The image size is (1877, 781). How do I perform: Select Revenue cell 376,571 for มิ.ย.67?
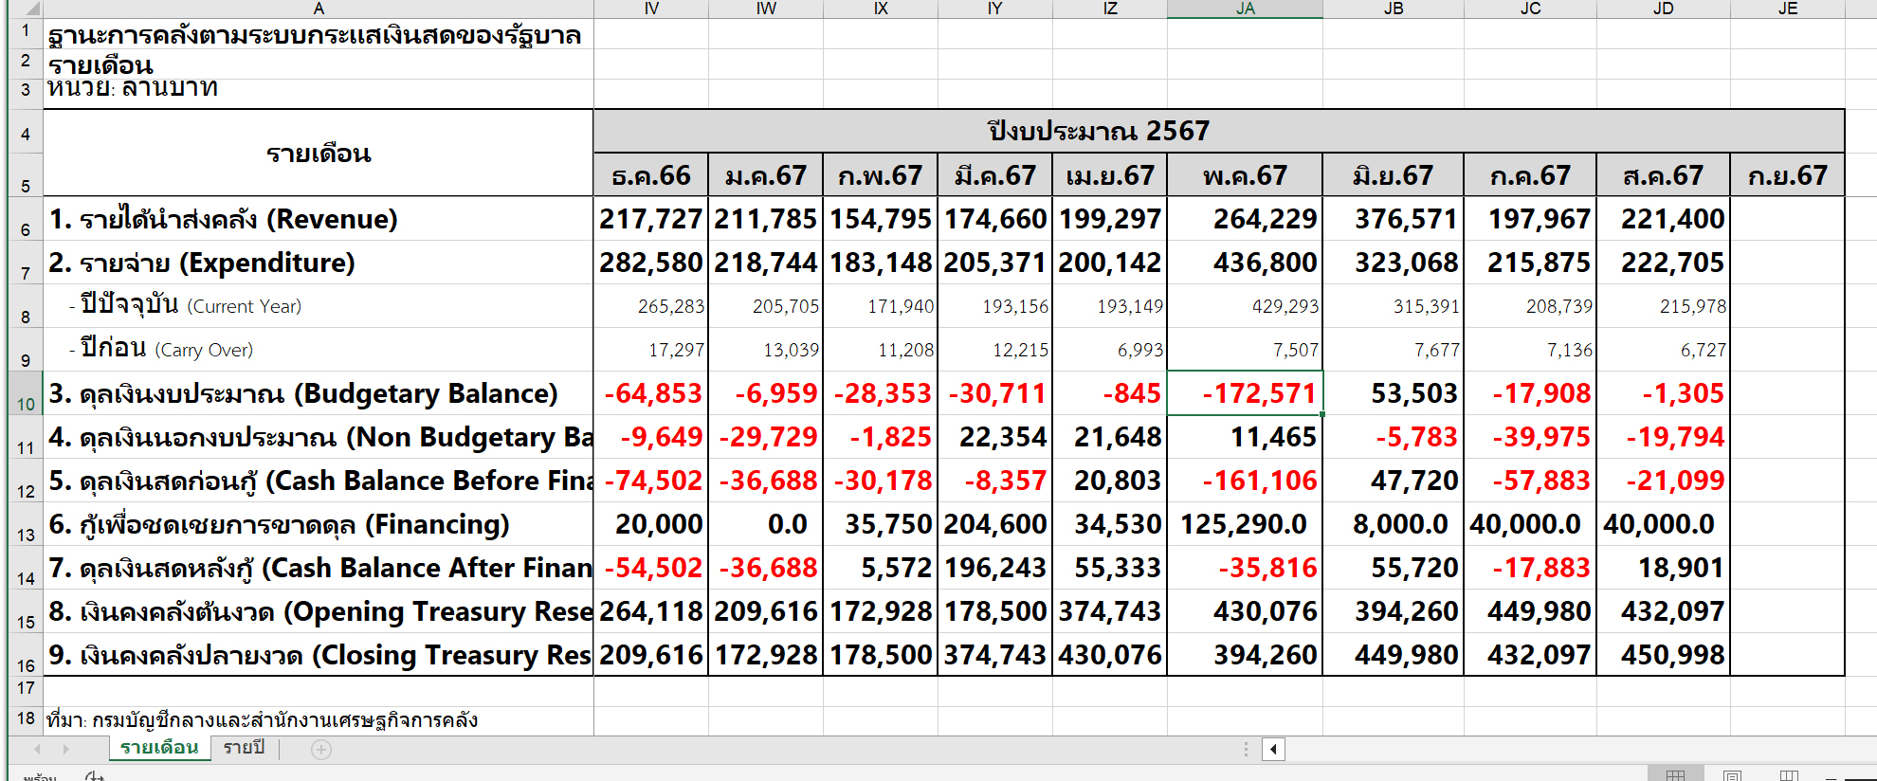tap(1393, 219)
